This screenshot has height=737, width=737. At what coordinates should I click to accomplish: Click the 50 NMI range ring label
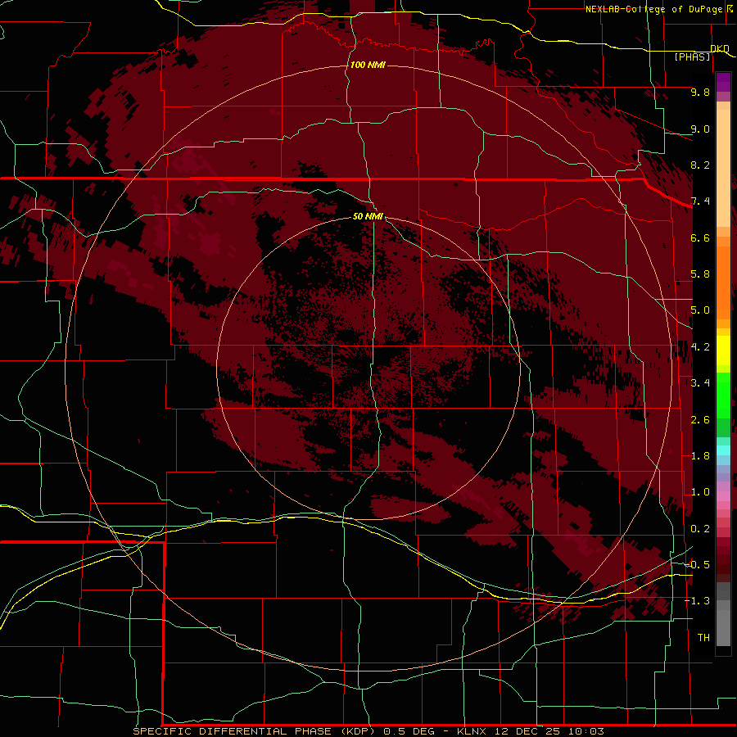[x=368, y=216]
